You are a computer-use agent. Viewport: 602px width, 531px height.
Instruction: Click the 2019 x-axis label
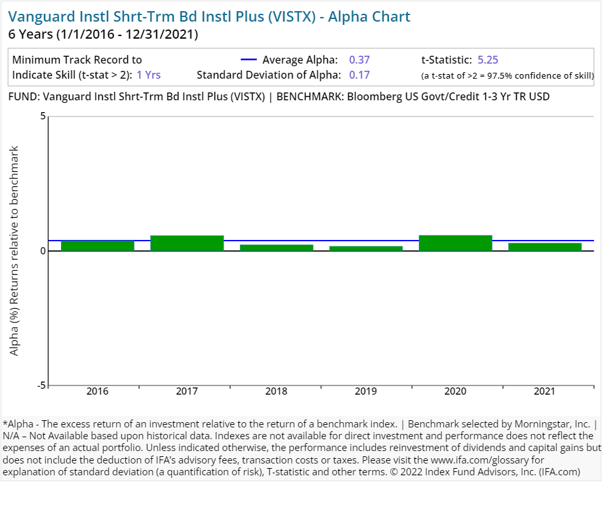(x=366, y=391)
